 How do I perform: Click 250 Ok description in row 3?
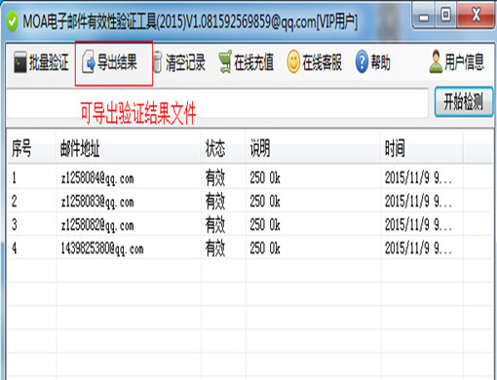click(x=265, y=225)
